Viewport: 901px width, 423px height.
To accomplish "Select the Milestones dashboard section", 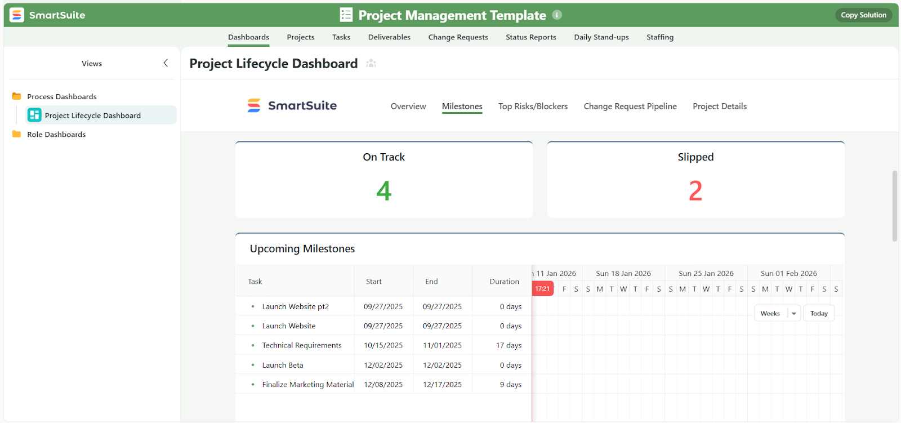I will pos(462,106).
